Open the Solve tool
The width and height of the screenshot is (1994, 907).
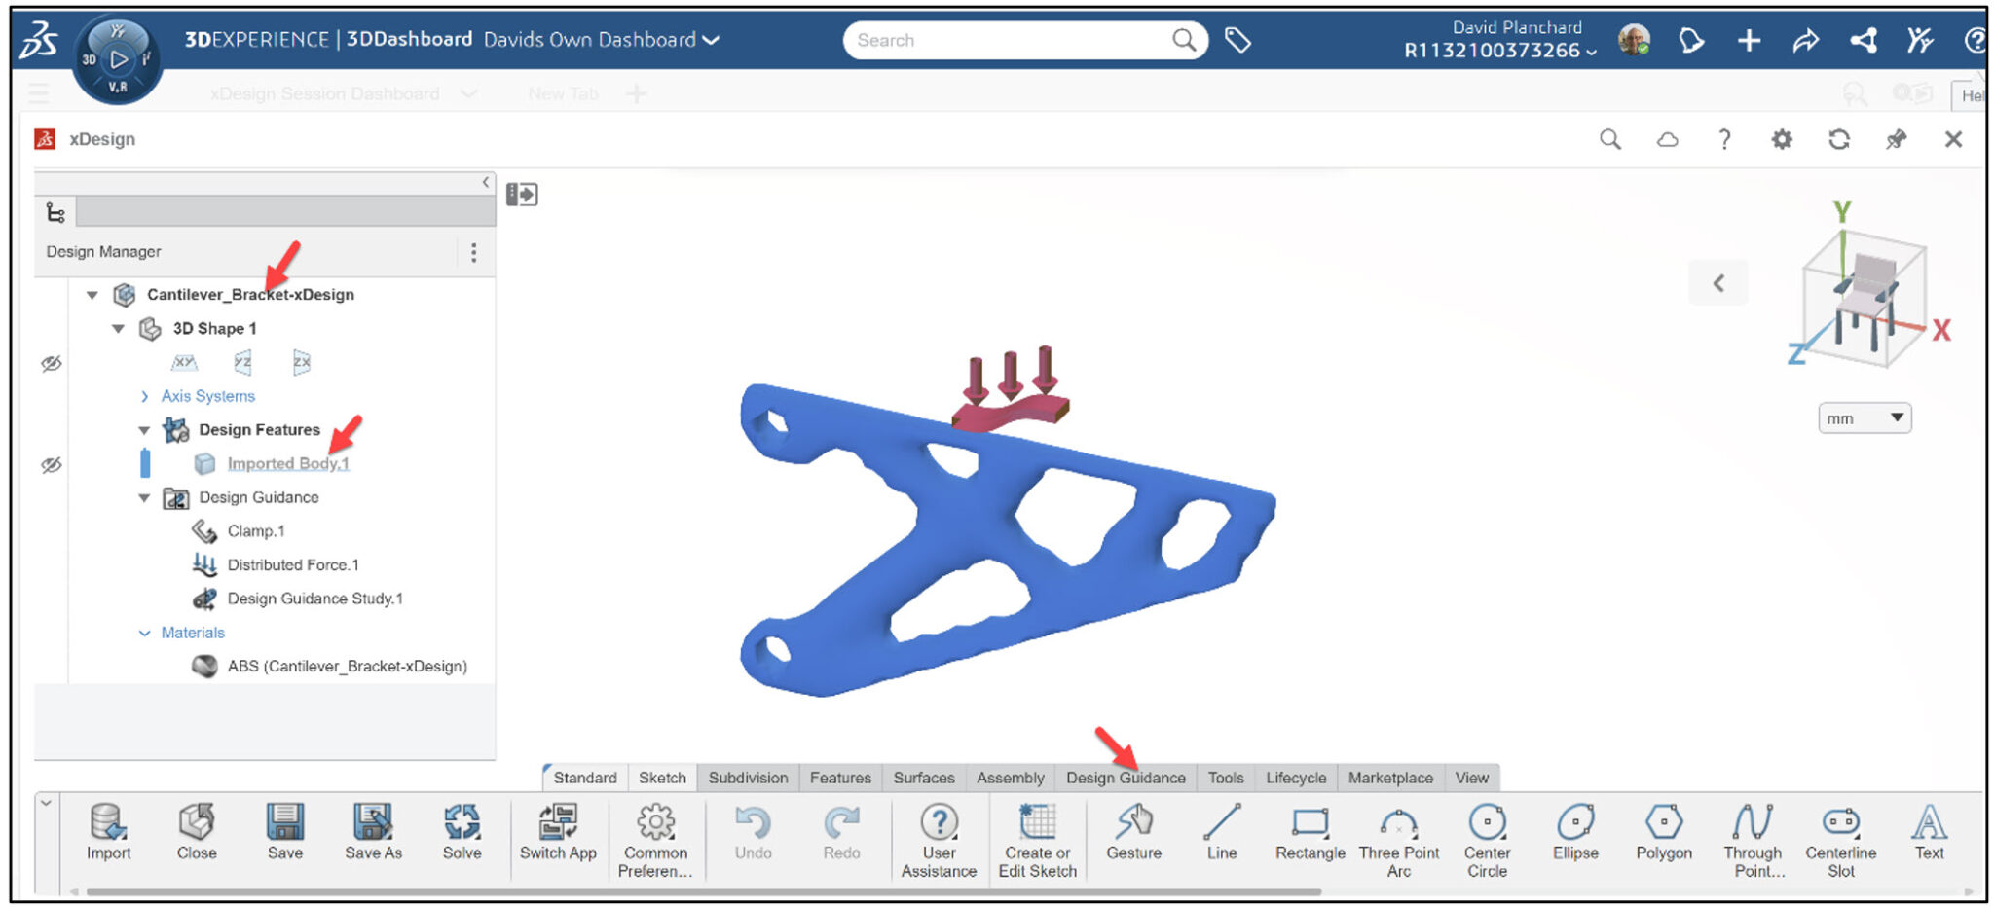pyautogui.click(x=462, y=832)
